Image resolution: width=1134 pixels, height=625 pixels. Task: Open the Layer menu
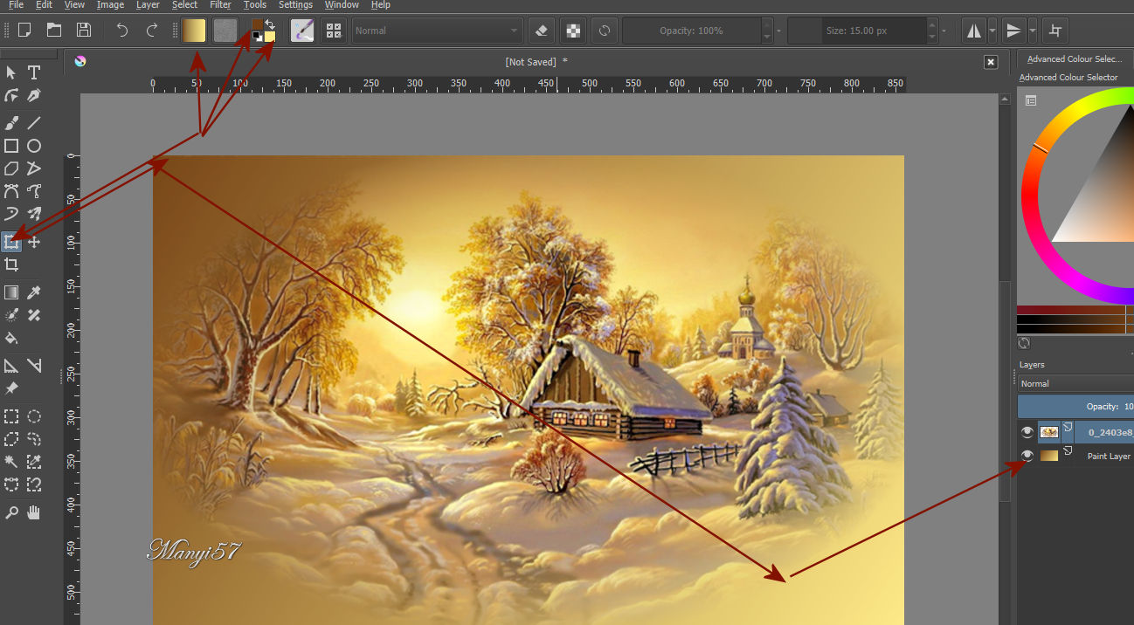click(148, 5)
